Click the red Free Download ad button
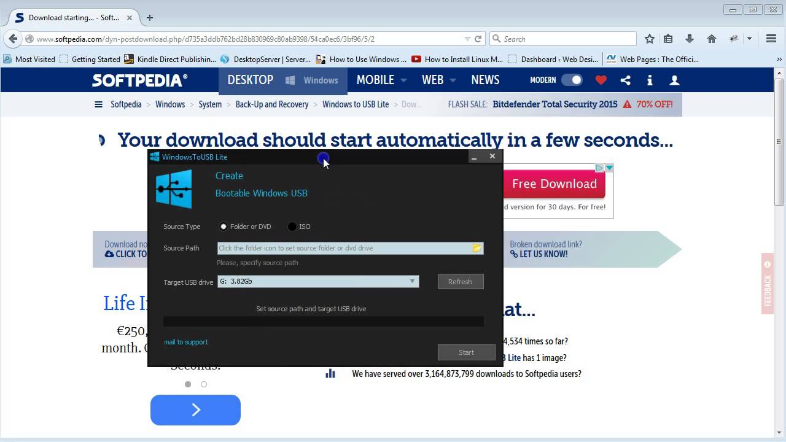The image size is (786, 442). tap(554, 184)
